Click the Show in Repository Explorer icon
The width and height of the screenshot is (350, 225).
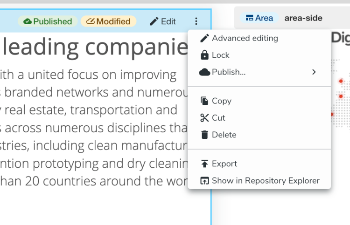[x=204, y=181]
